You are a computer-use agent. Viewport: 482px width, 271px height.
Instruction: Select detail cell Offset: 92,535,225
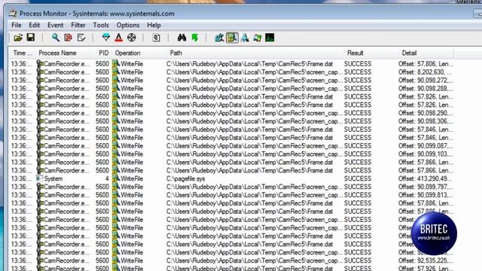pyautogui.click(x=426, y=260)
